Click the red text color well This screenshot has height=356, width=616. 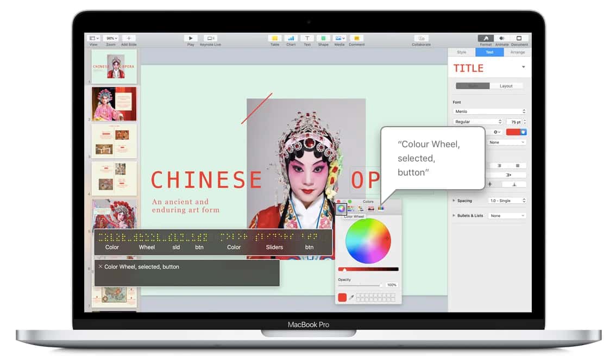pyautogui.click(x=513, y=132)
